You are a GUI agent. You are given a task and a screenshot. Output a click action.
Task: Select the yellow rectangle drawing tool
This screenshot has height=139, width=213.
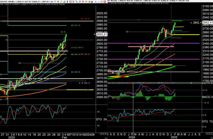click(x=86, y=2)
